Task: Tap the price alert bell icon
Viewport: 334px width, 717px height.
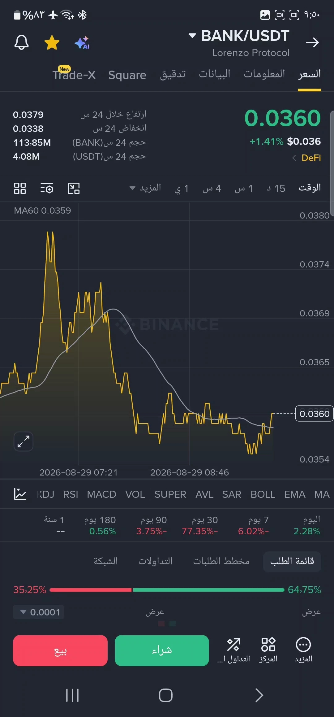Action: coord(21,42)
